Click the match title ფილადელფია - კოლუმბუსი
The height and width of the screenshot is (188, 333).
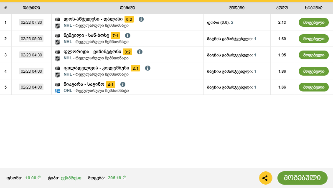(x=96, y=68)
